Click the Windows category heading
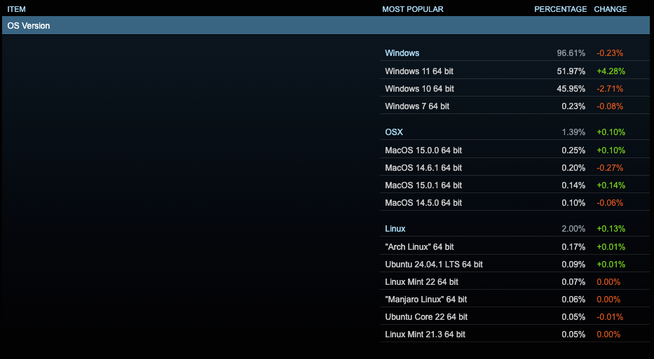This screenshot has width=654, height=359. click(402, 53)
